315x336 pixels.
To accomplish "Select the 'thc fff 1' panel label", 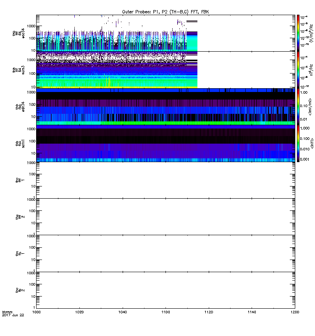I will coord(20,180).
